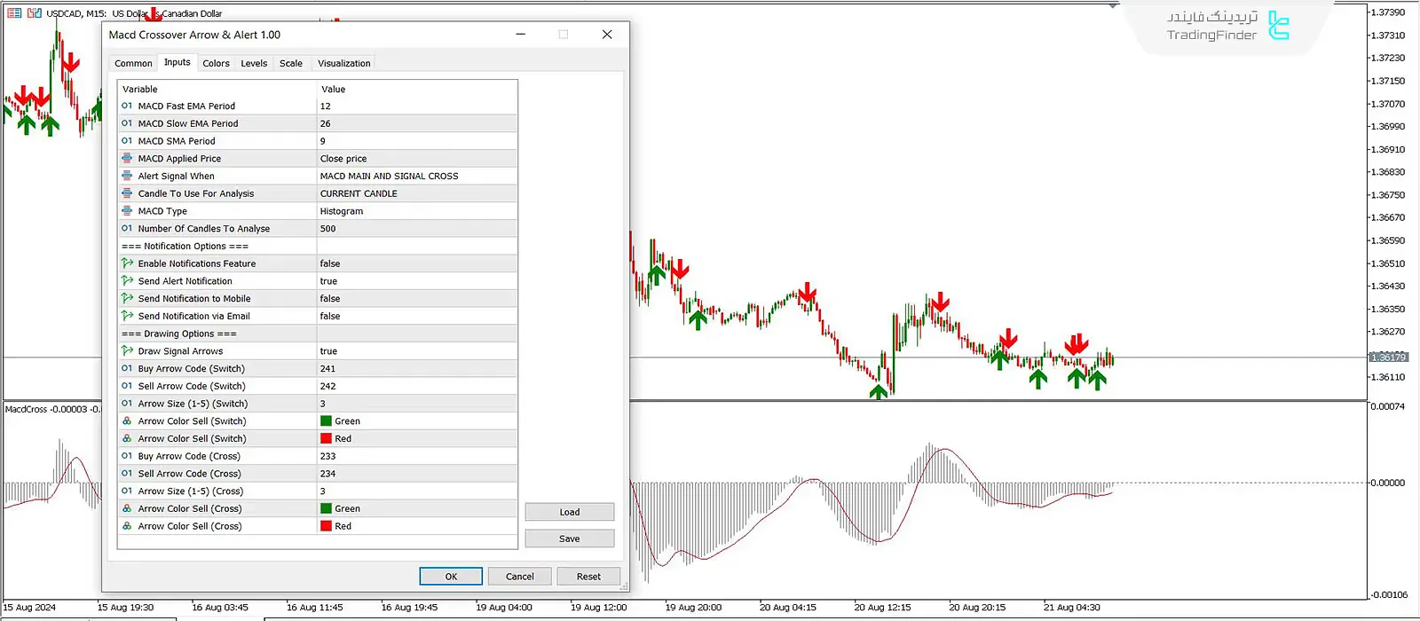Viewport: 1420px width, 621px height.
Task: Click the Send Alert Notification boolean icon
Action: 127,280
